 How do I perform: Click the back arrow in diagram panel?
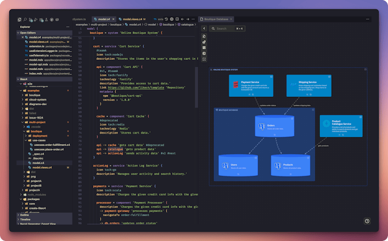pos(204,28)
